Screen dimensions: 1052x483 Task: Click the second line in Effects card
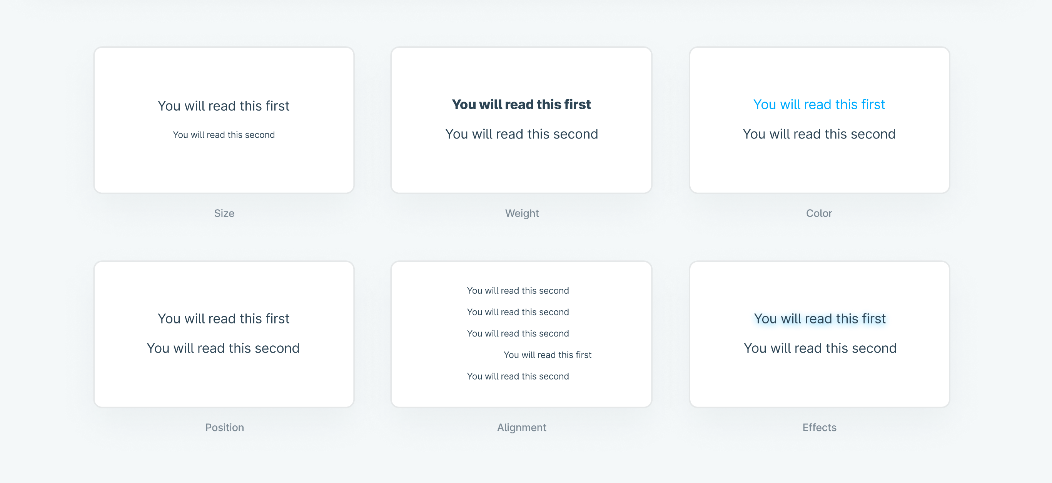(820, 348)
